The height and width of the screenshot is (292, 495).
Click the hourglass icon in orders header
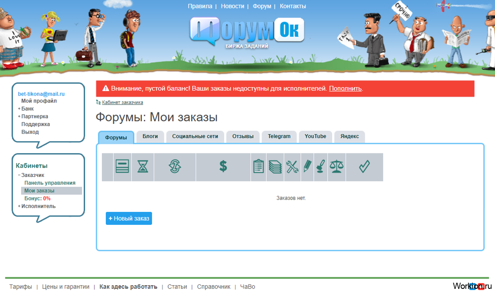click(x=143, y=166)
